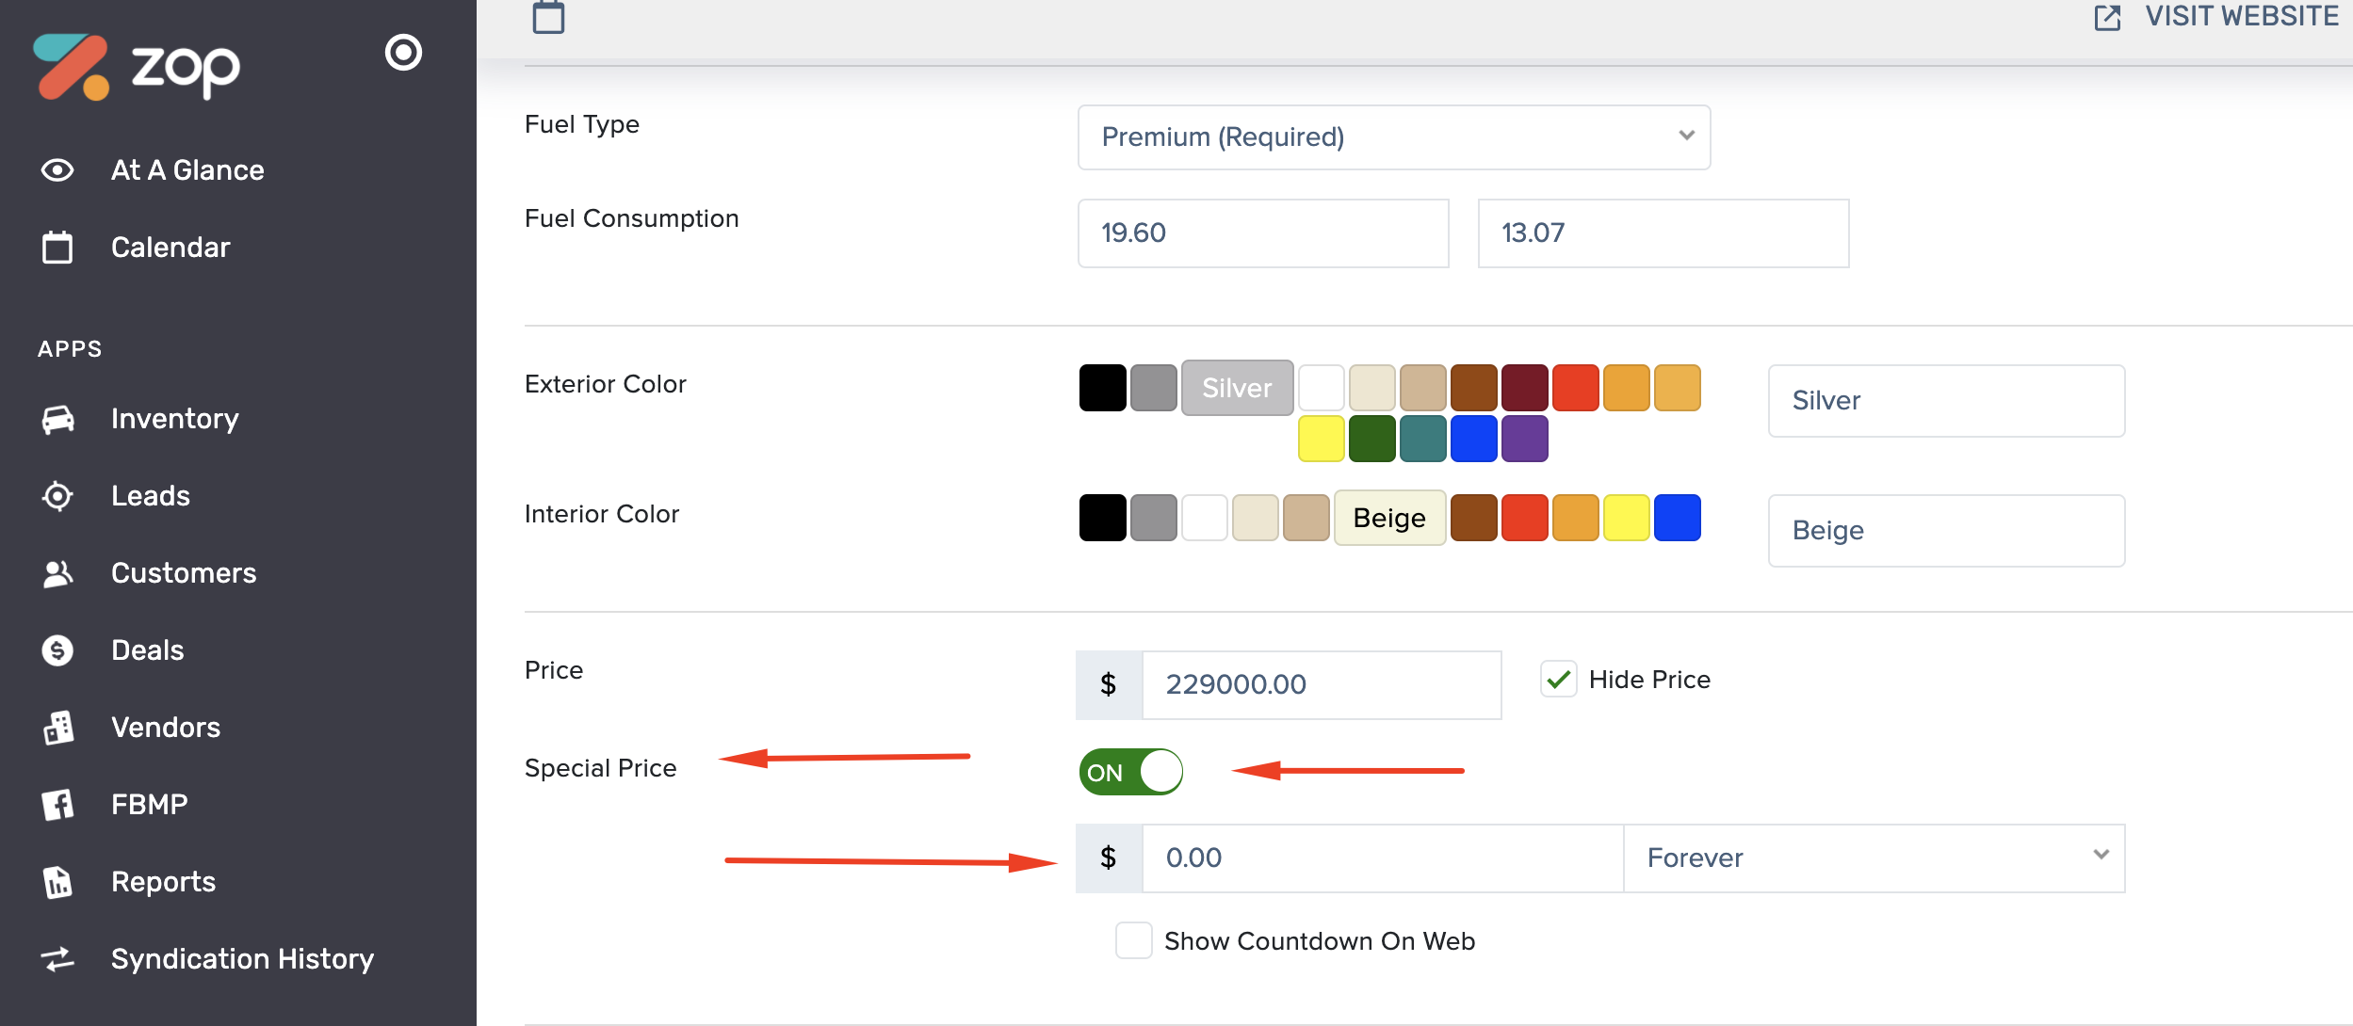Expand the Forever duration dropdown
The width and height of the screenshot is (2353, 1026).
(x=1874, y=858)
